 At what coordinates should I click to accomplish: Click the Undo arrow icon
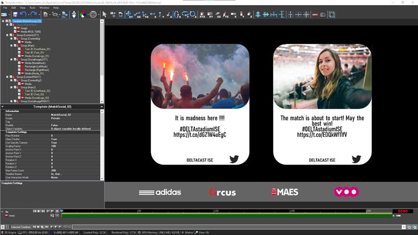[x=24, y=14]
